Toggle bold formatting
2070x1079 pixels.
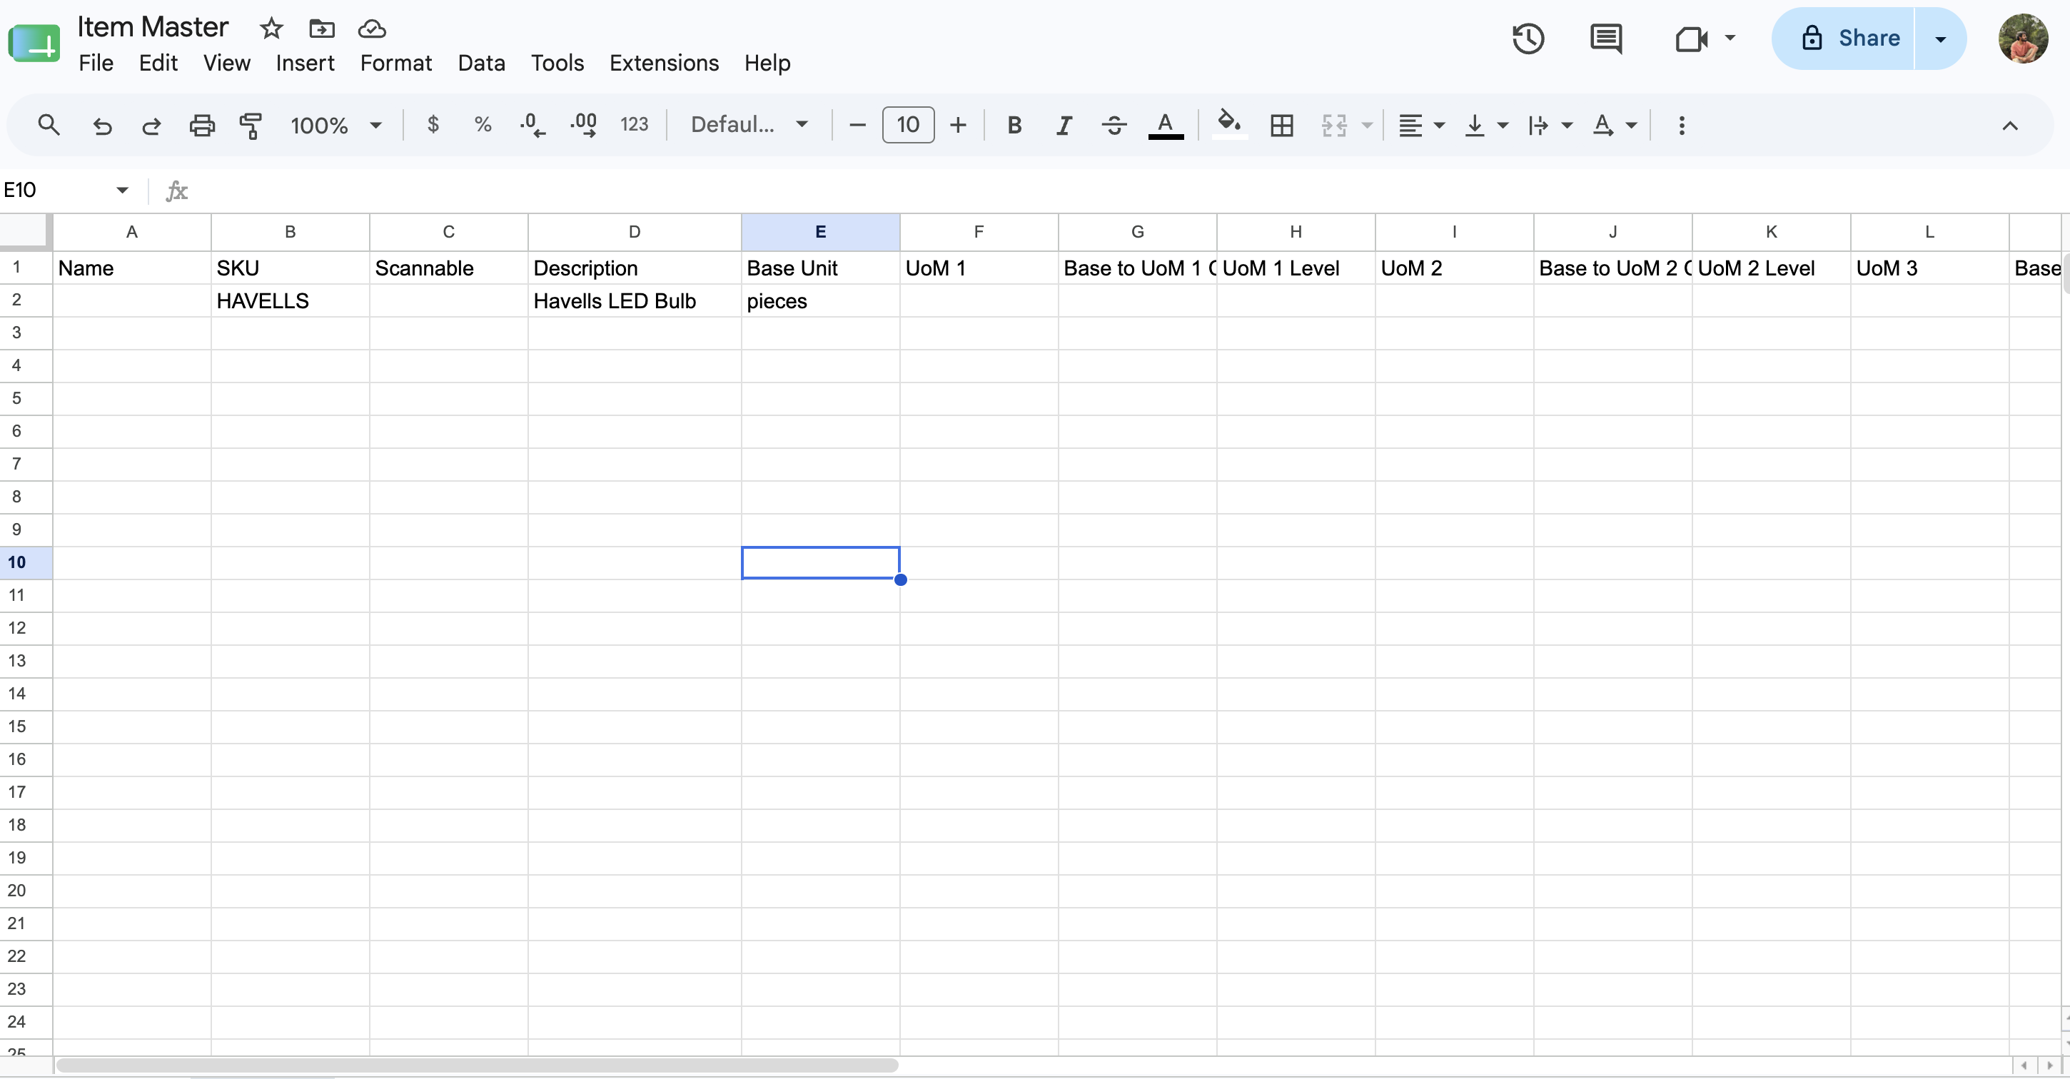coord(1014,126)
